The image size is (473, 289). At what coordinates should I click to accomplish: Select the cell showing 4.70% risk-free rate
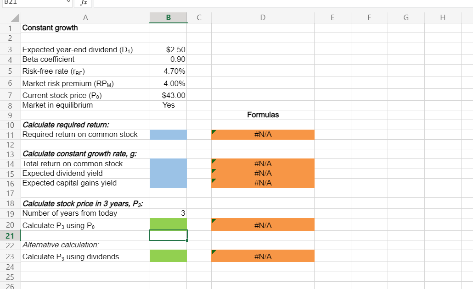(x=168, y=71)
